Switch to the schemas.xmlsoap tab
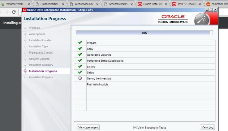 [118, 4]
